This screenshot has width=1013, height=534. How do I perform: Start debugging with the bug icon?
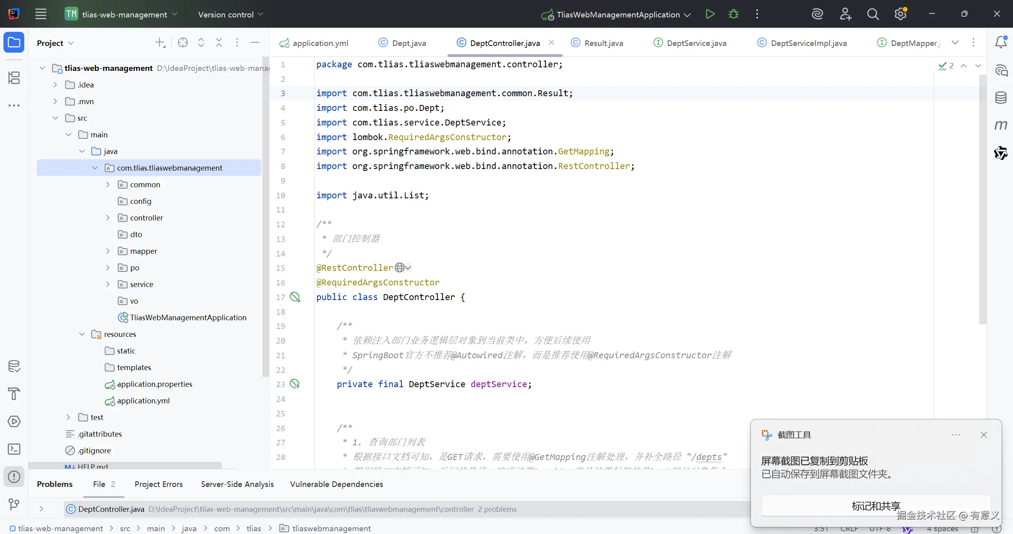(733, 14)
